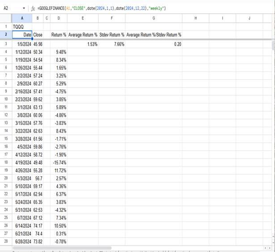The width and height of the screenshot is (275, 252).
Task: Click the date cell 5/10/2024
Action: click(x=22, y=186)
